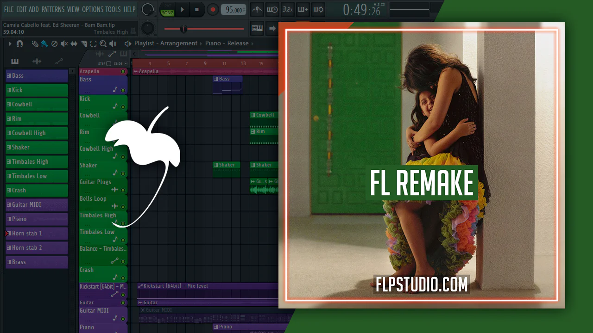Toggle typing keyboard to piano icon
Screen dimensions: 593x333
point(257,28)
